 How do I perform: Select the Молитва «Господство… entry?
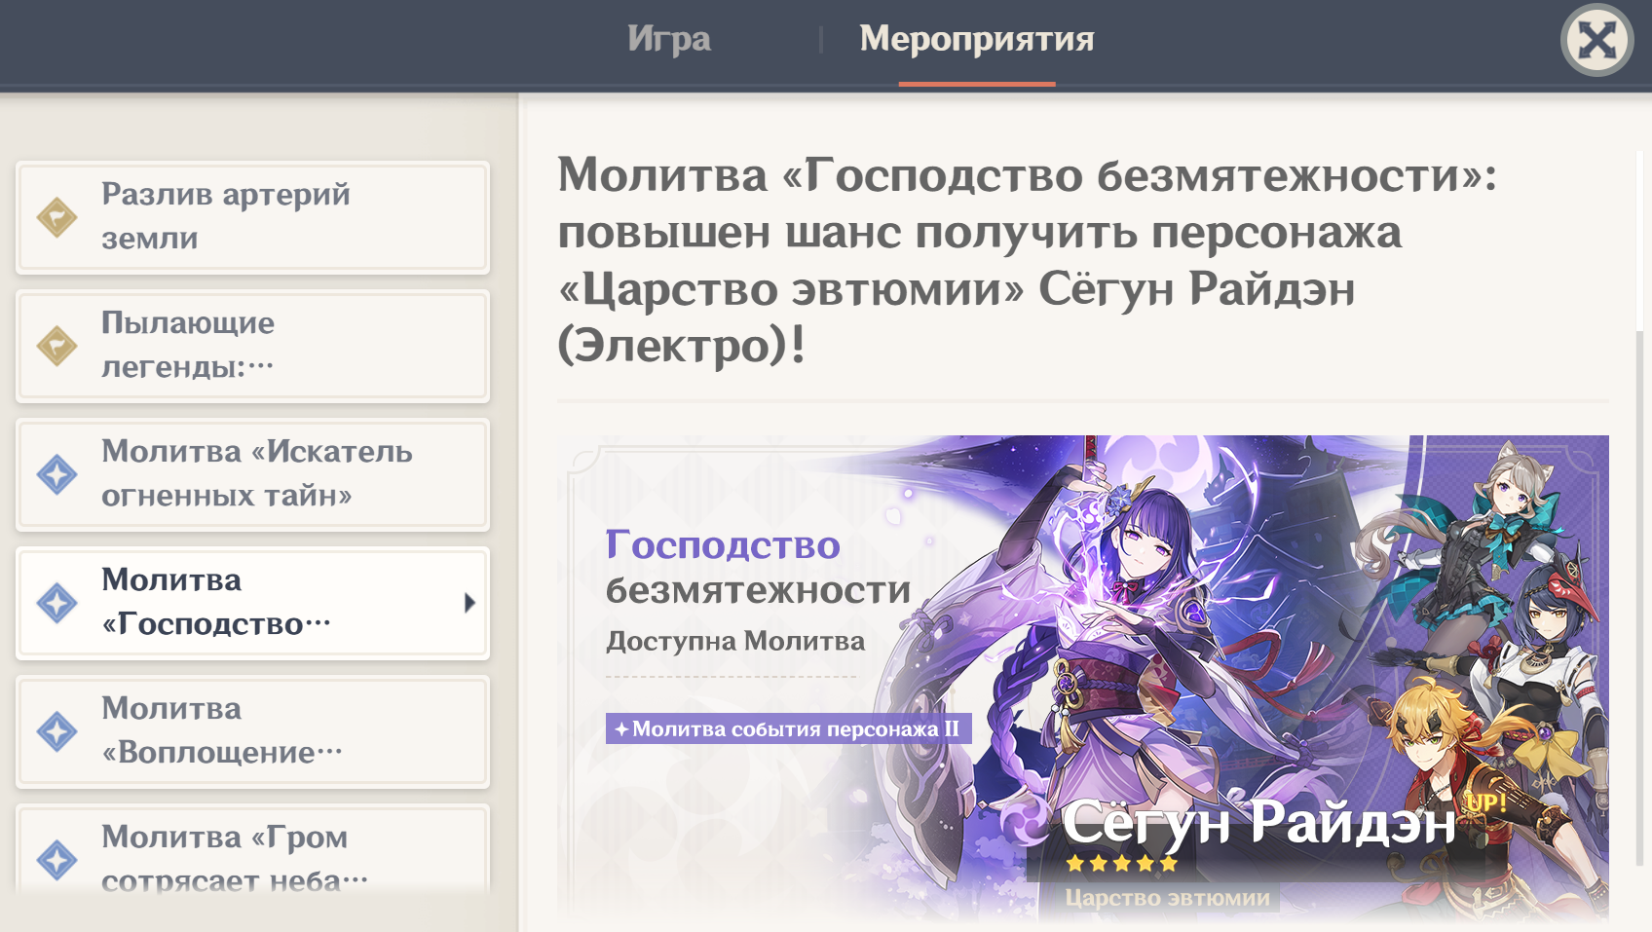click(x=252, y=603)
